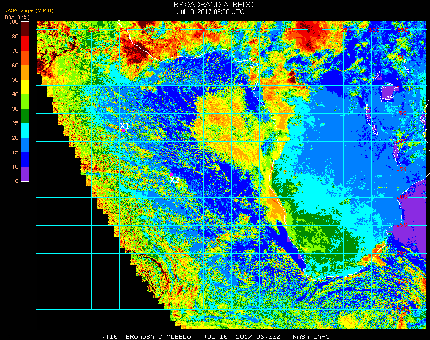The height and width of the screenshot is (340, 430).
Task: Select the dark maroon 80-100 legend swatch
Action: 25,29
